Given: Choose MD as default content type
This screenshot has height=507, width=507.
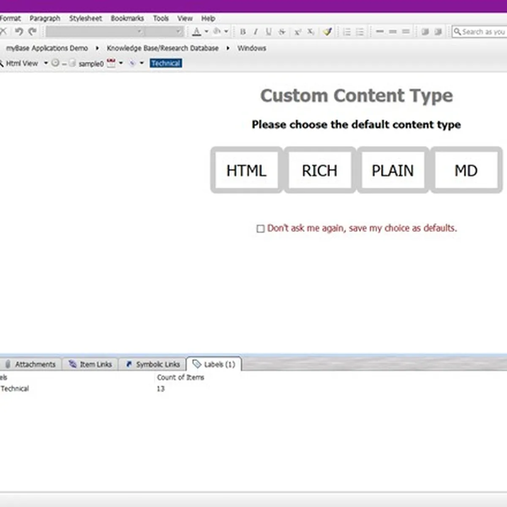Looking at the screenshot, I should coord(466,170).
